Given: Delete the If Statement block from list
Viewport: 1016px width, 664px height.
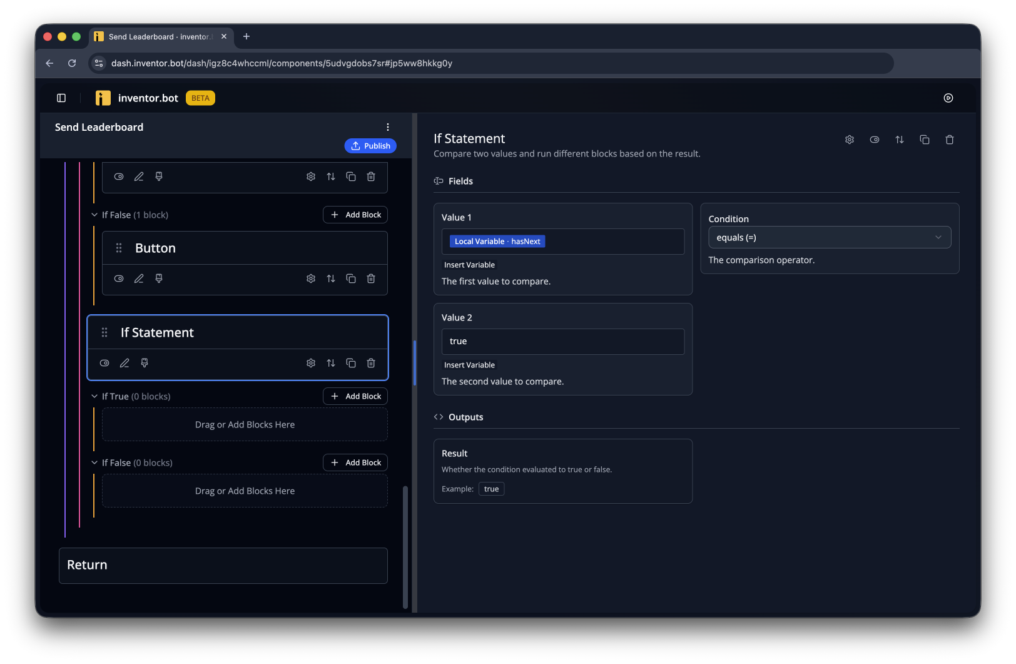Looking at the screenshot, I should [371, 363].
